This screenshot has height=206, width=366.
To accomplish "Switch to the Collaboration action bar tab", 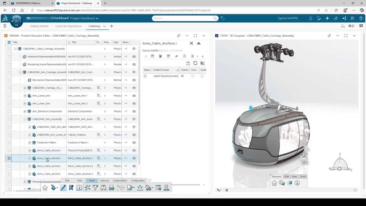I will (120, 180).
